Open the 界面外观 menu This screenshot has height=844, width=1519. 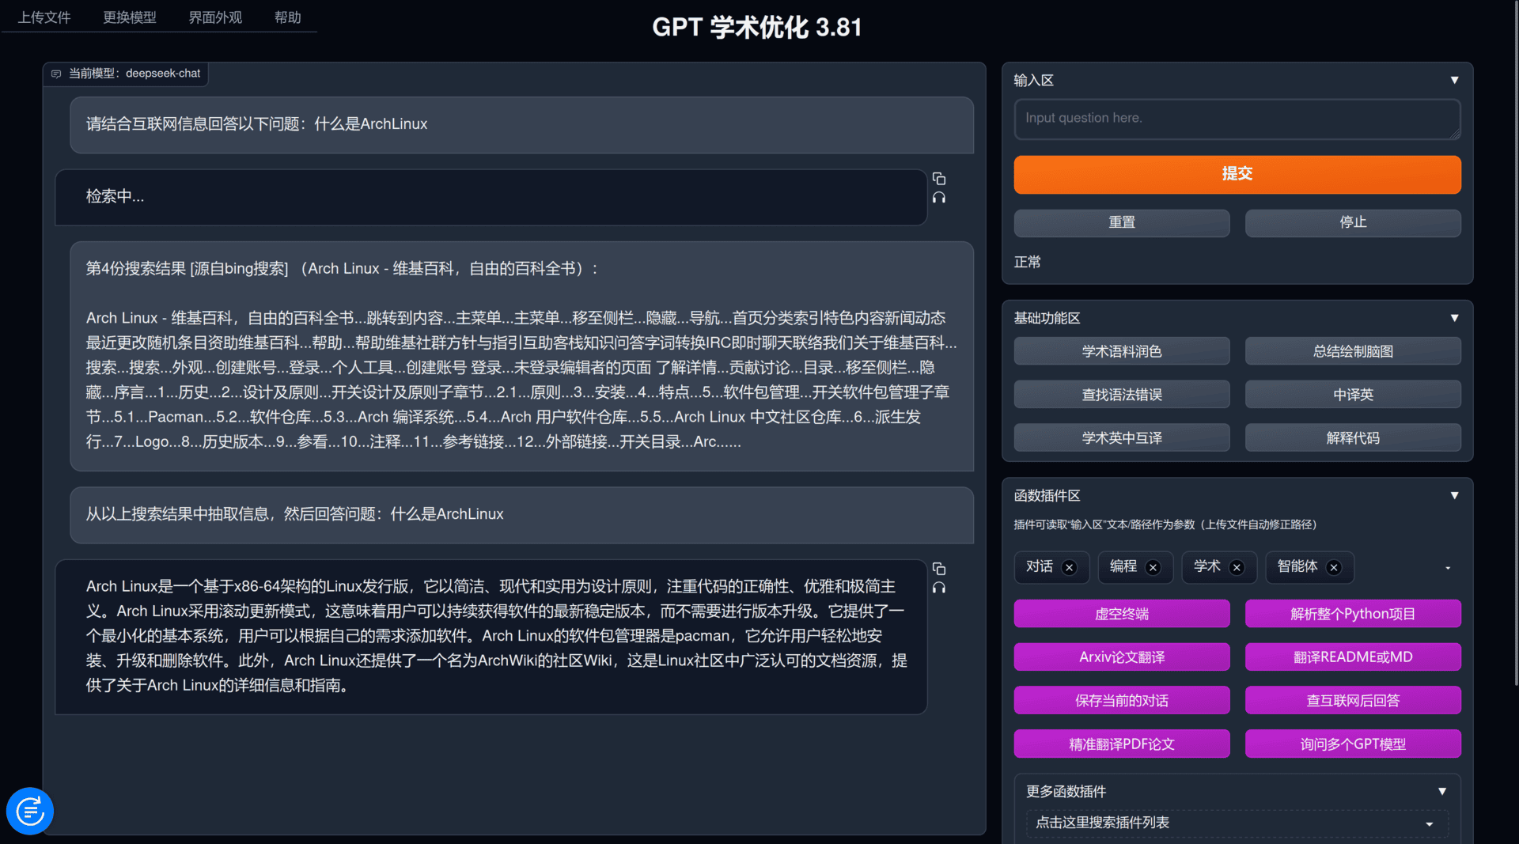tap(215, 17)
